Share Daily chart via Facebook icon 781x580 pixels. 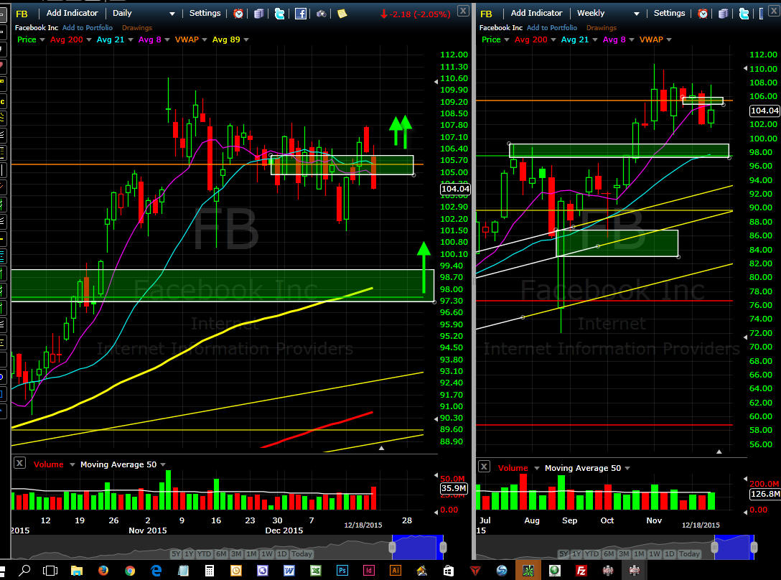pyautogui.click(x=300, y=14)
